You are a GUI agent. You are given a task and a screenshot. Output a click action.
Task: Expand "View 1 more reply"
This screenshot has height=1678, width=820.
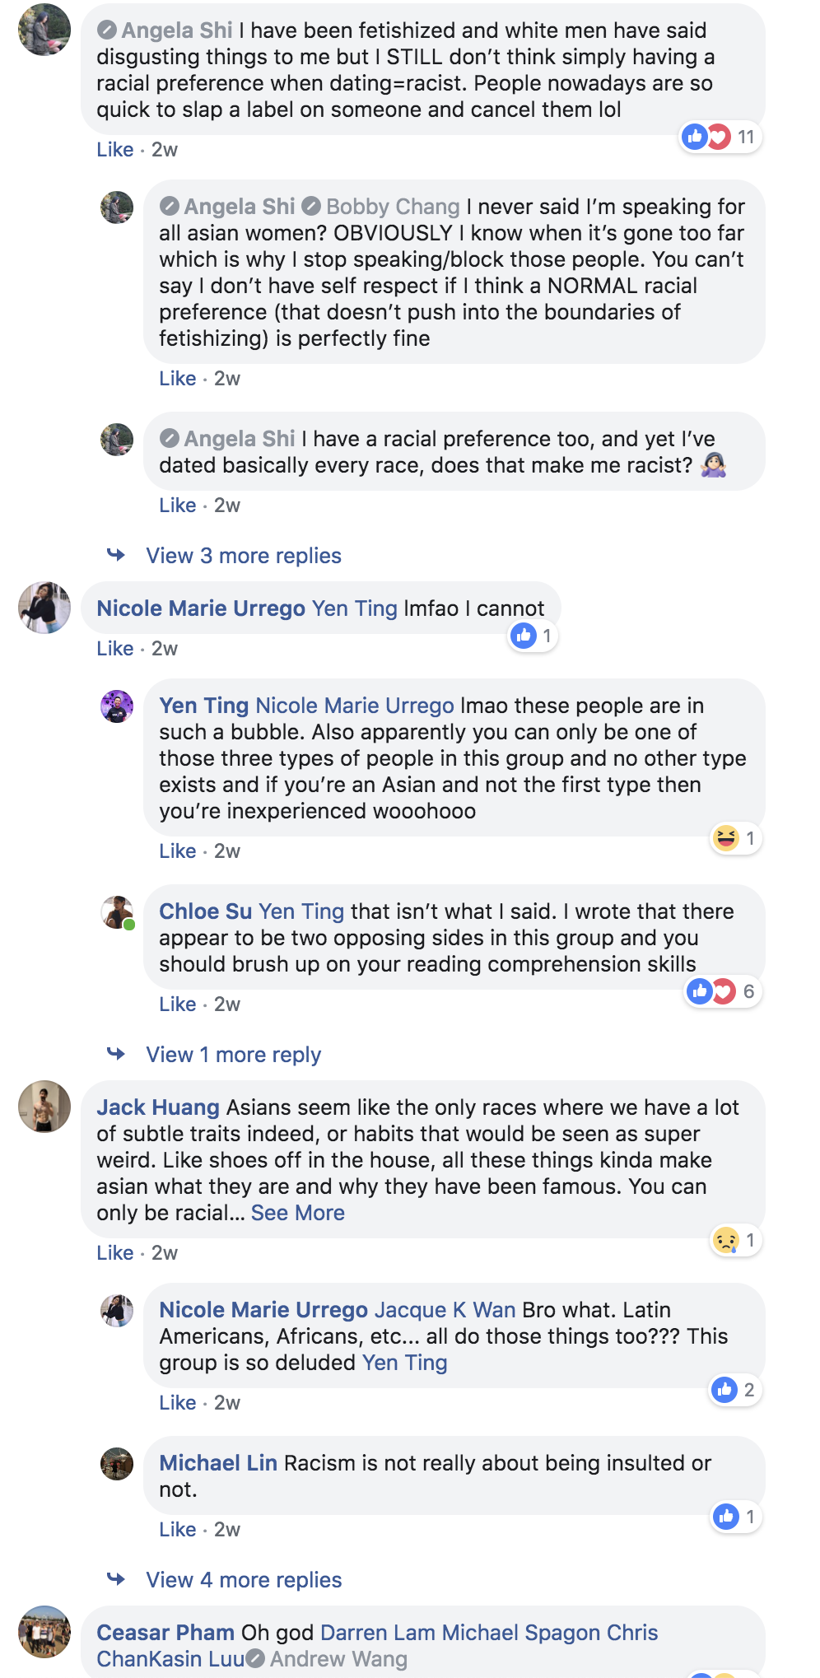234,1055
